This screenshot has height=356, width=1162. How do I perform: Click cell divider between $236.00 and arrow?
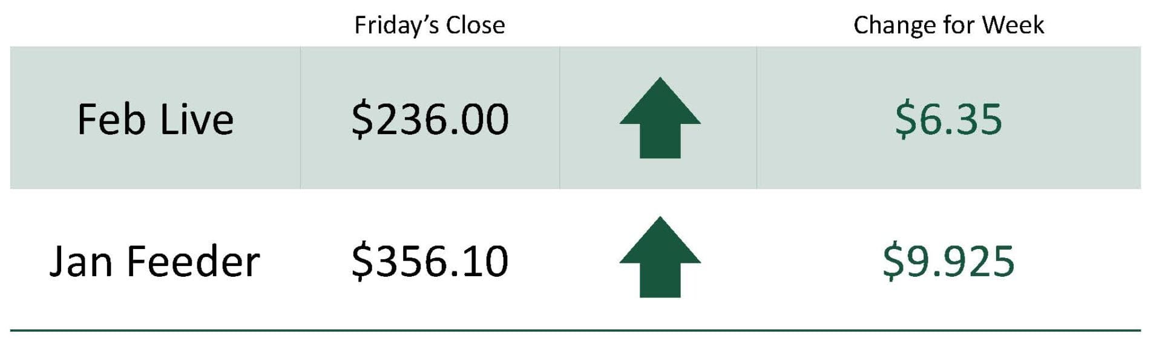coord(560,118)
